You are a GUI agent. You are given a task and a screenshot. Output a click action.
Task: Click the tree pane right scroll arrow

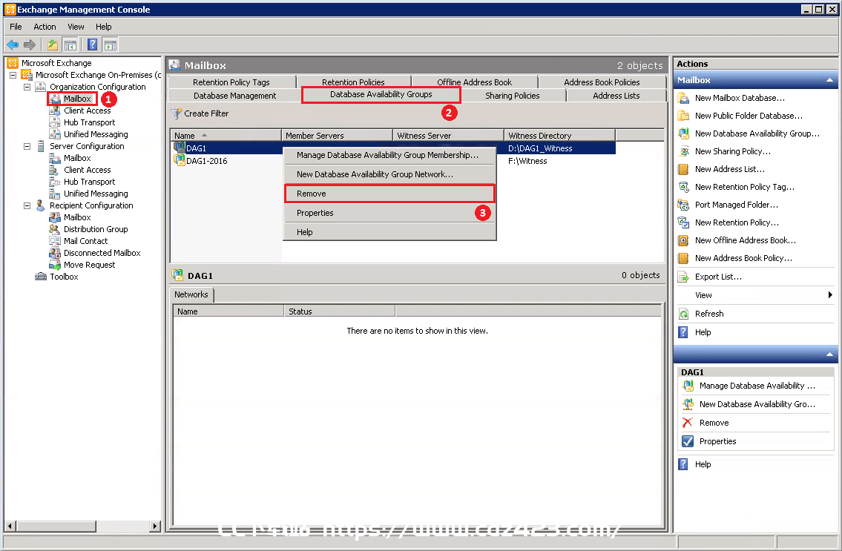(x=154, y=526)
